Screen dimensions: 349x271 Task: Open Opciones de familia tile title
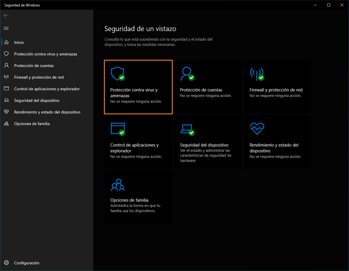(x=129, y=200)
